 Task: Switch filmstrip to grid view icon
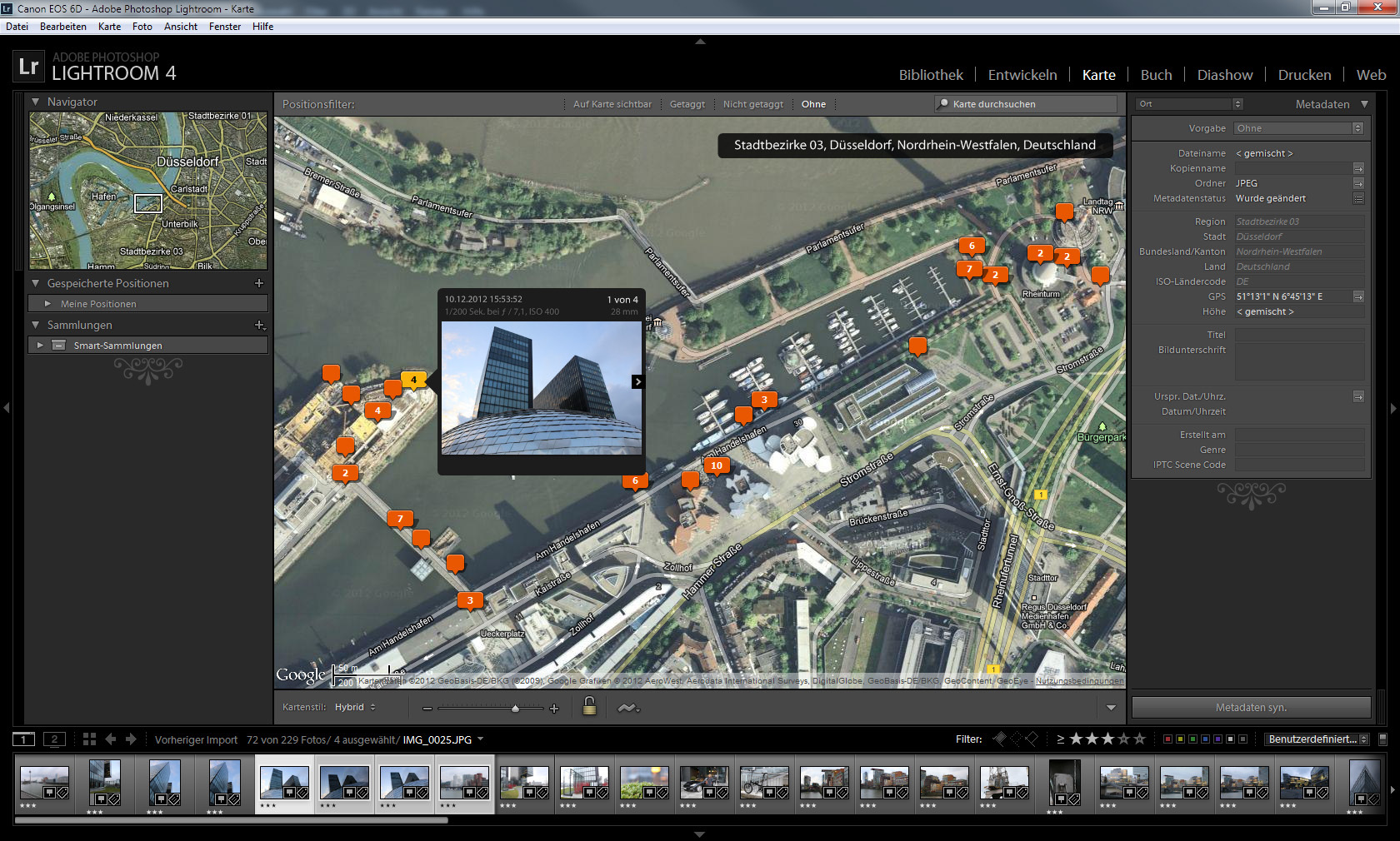point(89,739)
